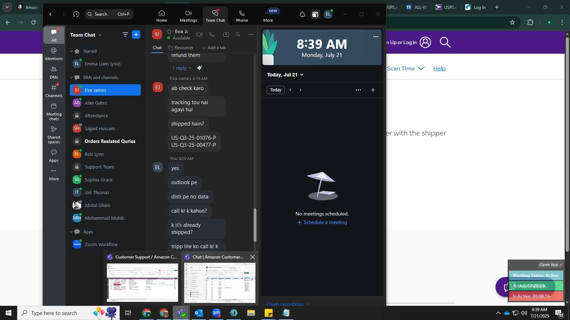Click the USPS page search magnifier icon
The height and width of the screenshot is (320, 570).
point(445,42)
